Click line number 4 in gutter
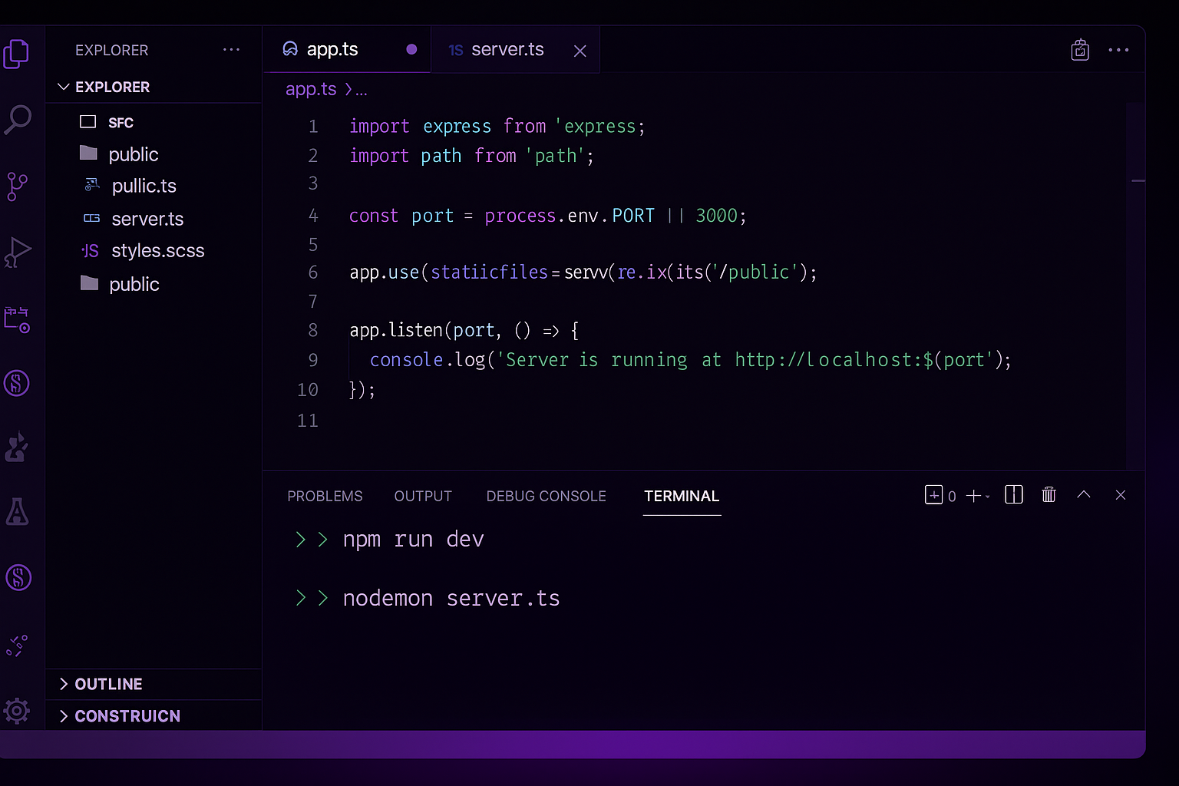This screenshot has height=786, width=1179. pyautogui.click(x=313, y=216)
